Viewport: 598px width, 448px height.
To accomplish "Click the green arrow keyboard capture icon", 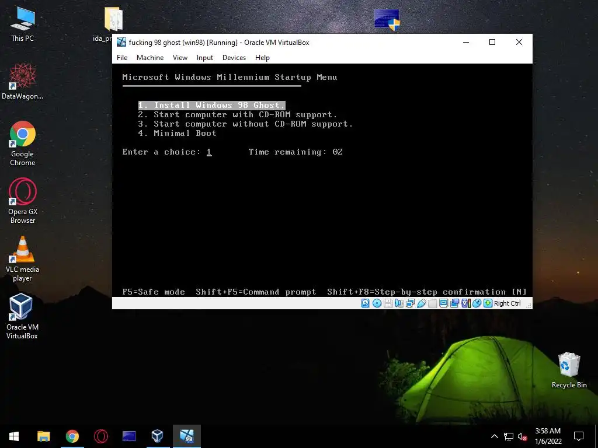I will click(x=488, y=303).
